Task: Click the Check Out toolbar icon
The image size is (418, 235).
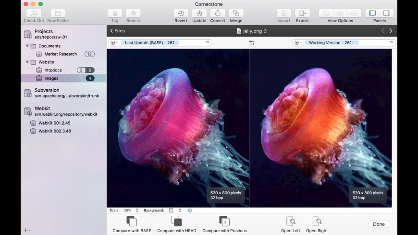Action: point(34,13)
